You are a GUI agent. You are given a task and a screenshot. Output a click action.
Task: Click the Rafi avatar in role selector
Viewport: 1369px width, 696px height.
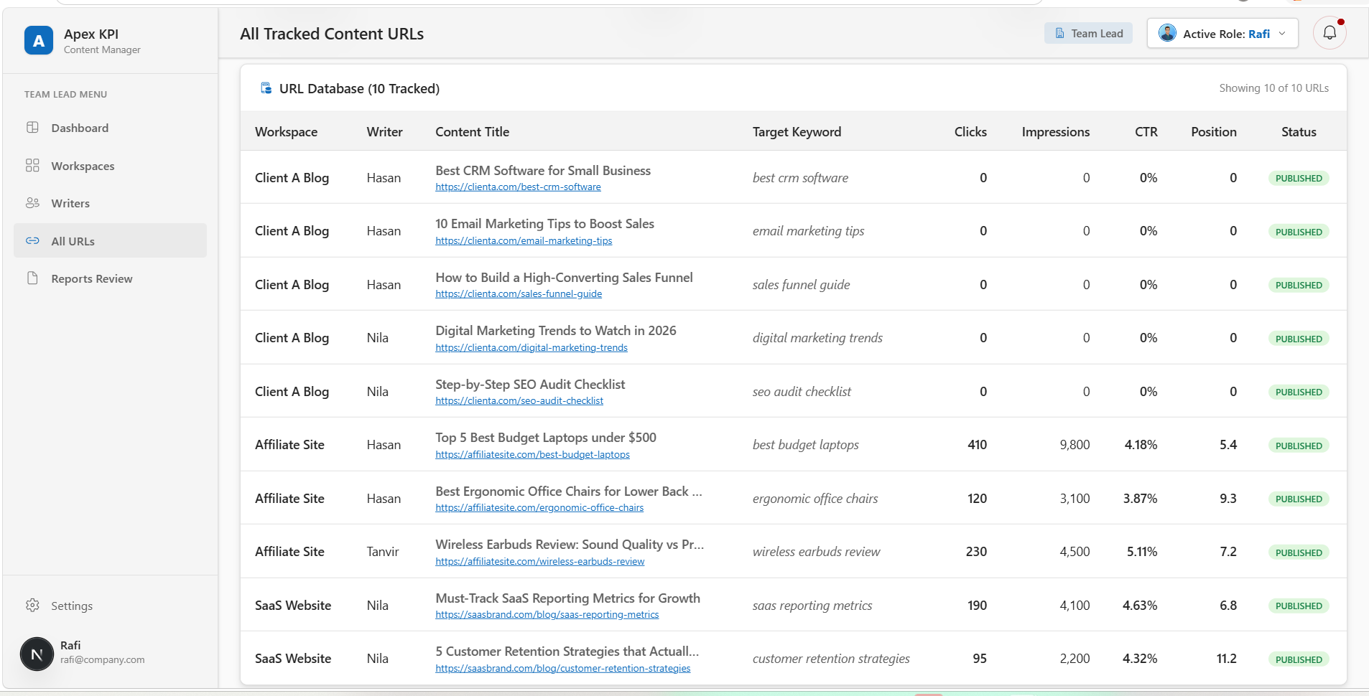tap(1168, 34)
